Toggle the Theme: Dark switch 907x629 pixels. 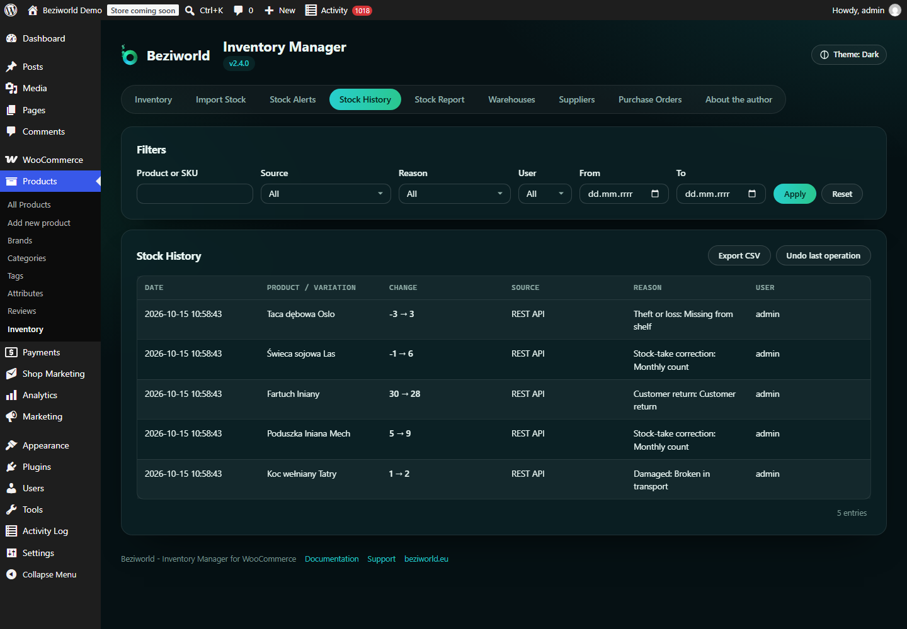pyautogui.click(x=849, y=55)
